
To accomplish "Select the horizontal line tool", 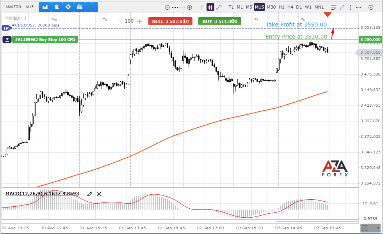I will [358, 7].
